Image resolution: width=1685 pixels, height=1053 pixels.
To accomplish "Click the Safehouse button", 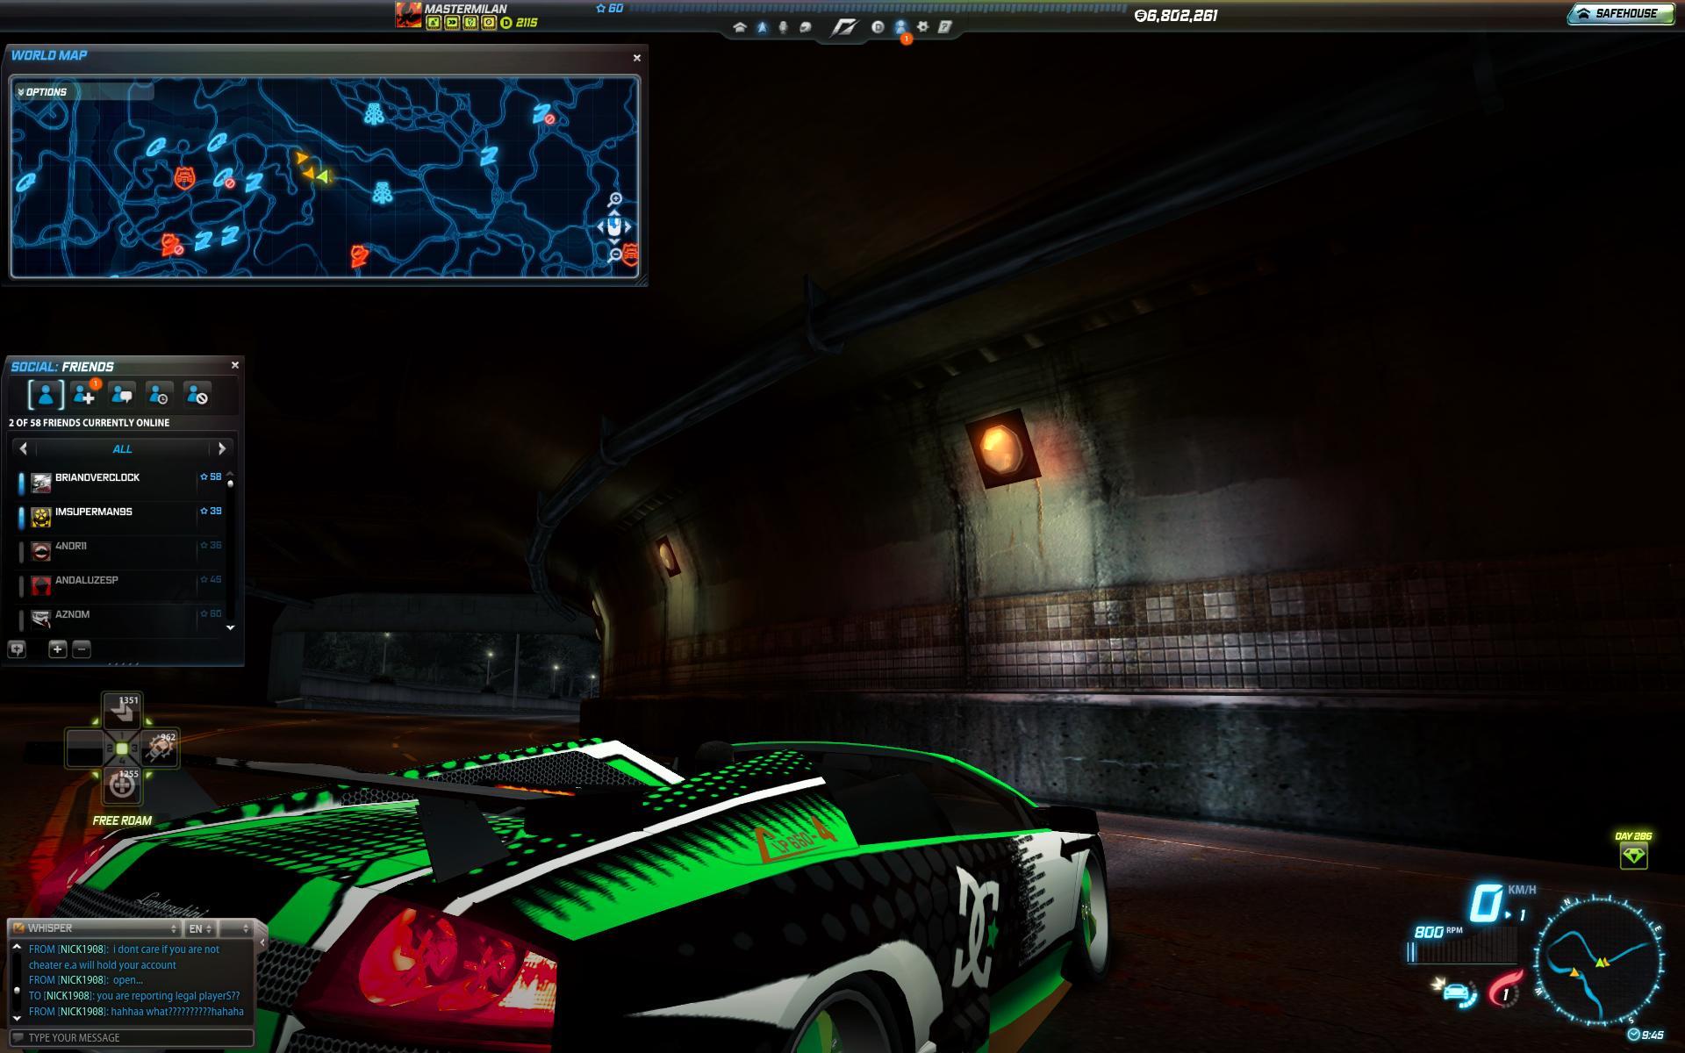I will pyautogui.click(x=1620, y=14).
